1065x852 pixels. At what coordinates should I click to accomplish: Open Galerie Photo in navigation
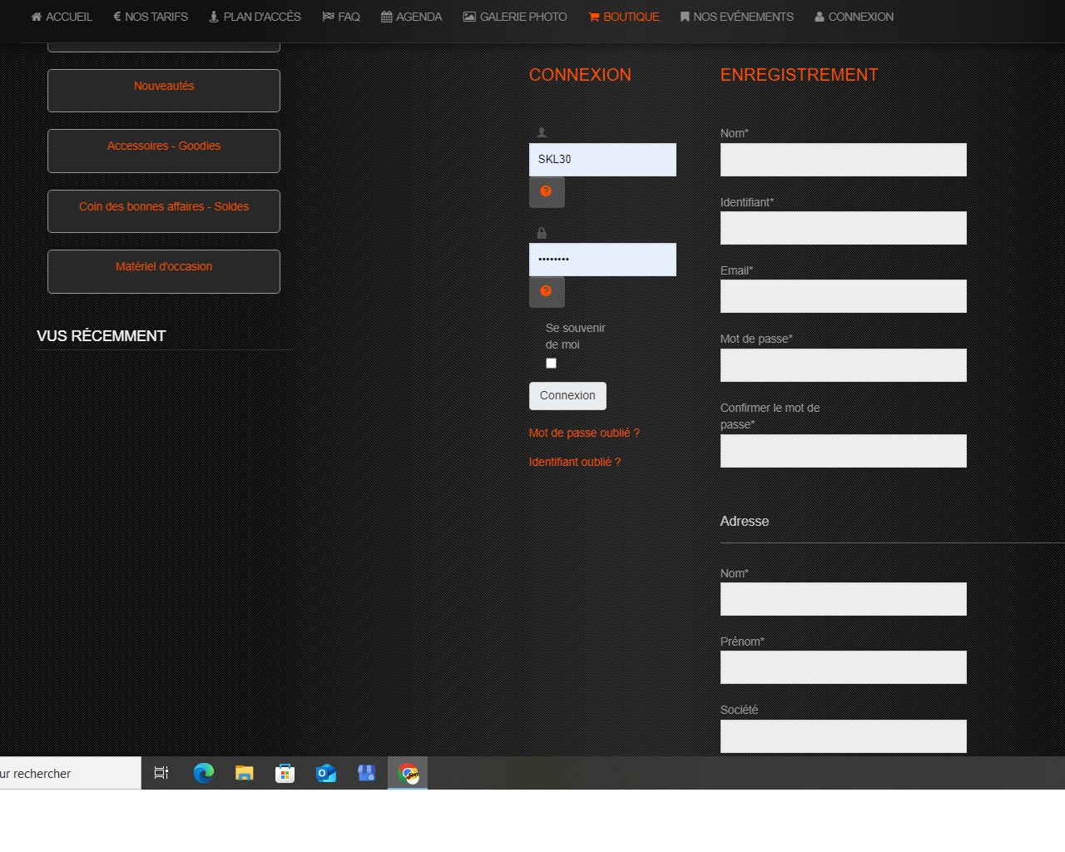pyautogui.click(x=515, y=17)
